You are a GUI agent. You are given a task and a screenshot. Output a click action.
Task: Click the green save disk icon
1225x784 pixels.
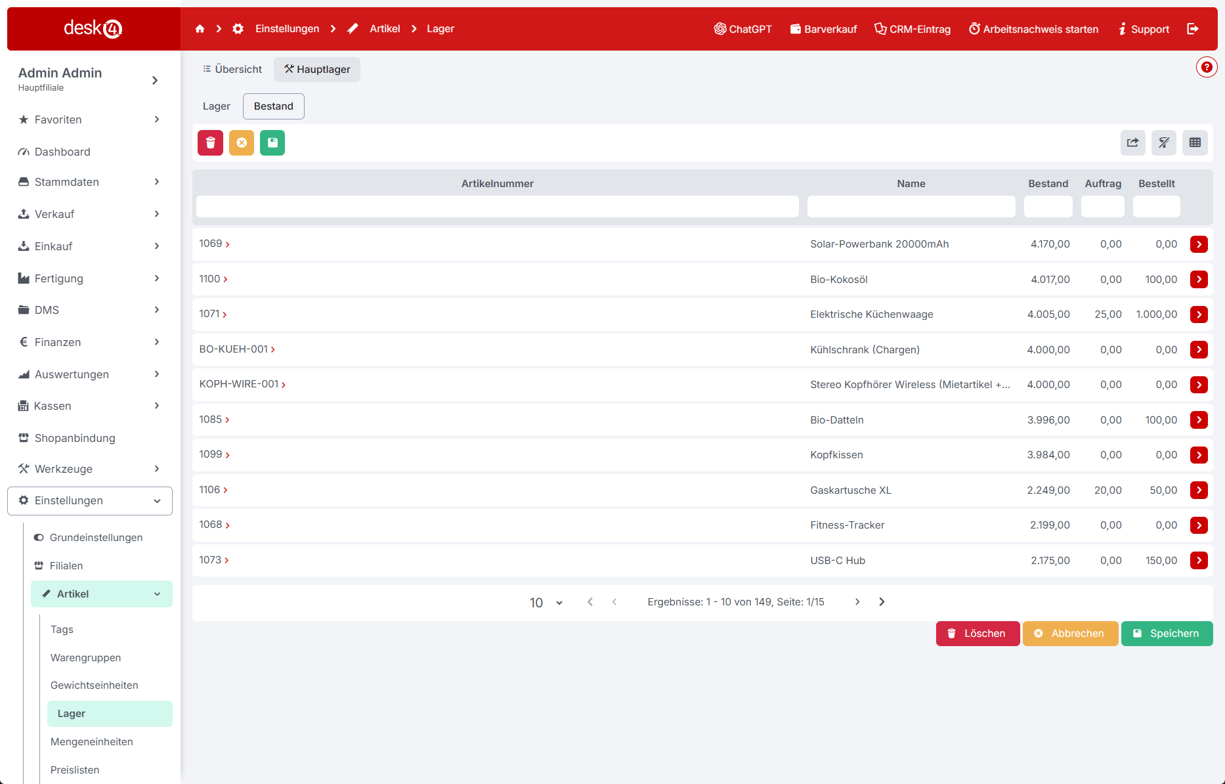[272, 142]
